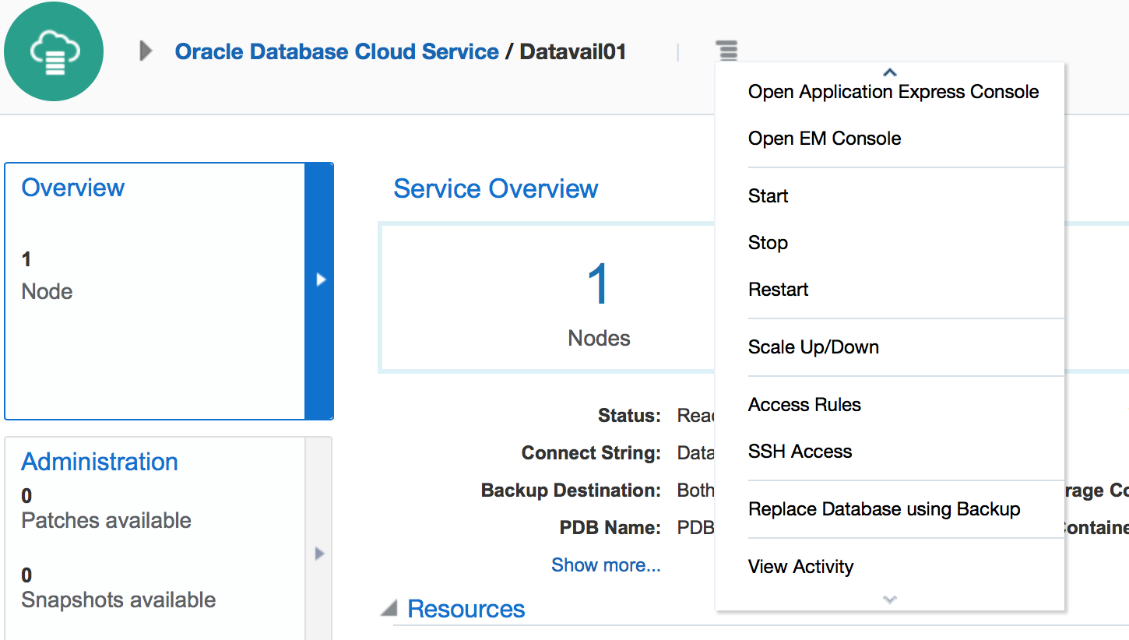
Task: Open Scale Up/Down option
Action: point(814,347)
